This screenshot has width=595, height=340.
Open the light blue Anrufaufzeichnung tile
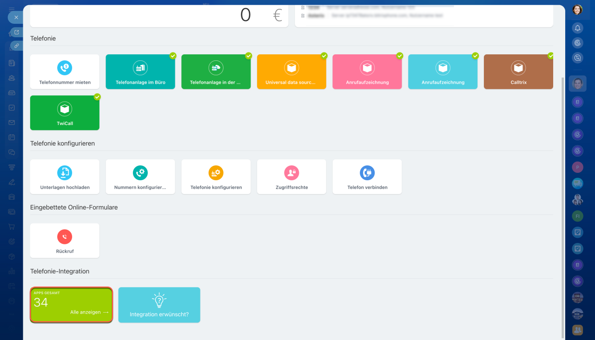[443, 72]
